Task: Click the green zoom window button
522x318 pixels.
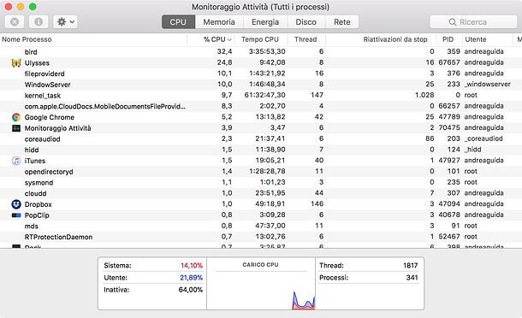Action: [33, 7]
